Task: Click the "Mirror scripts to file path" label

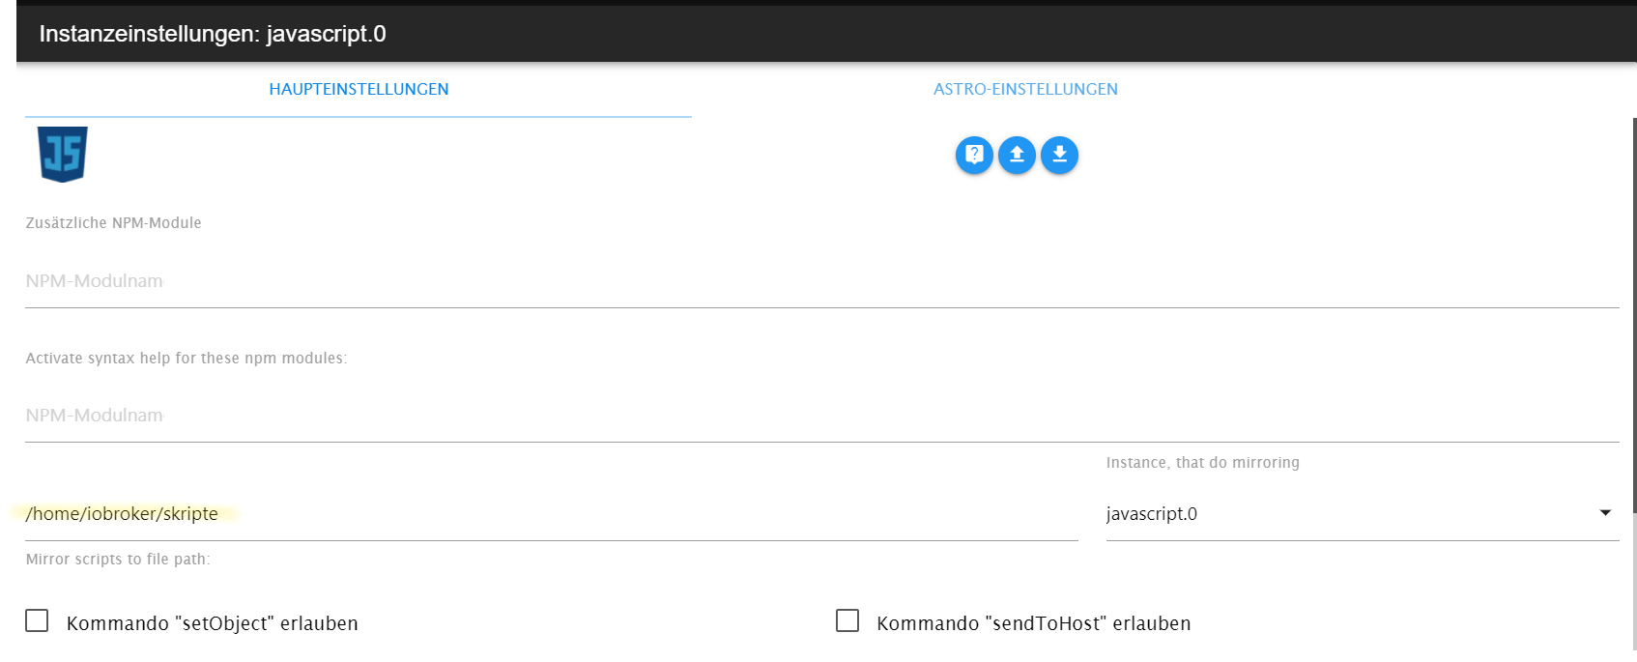Action: click(118, 560)
